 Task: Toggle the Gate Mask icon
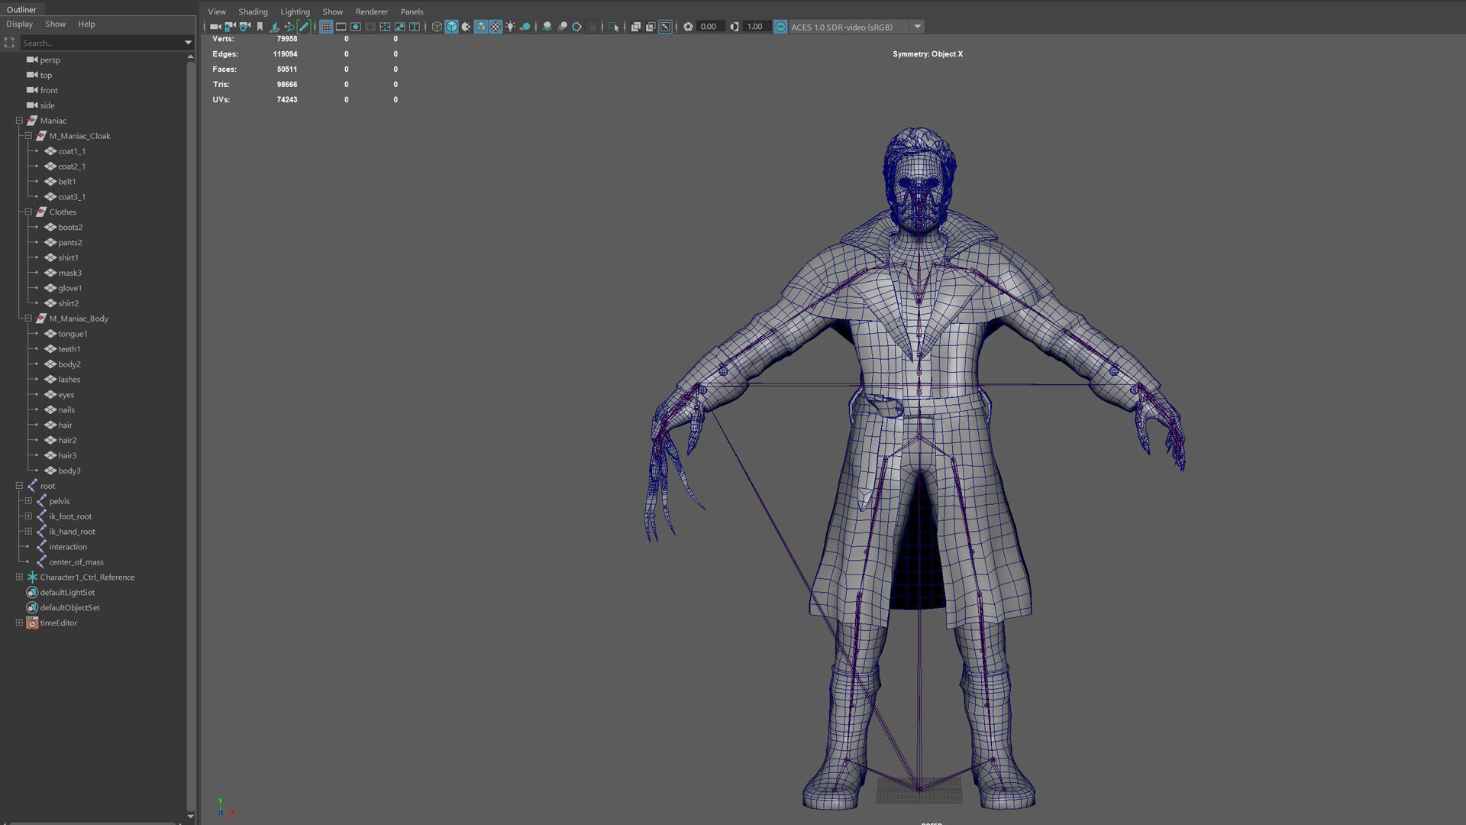pos(370,27)
